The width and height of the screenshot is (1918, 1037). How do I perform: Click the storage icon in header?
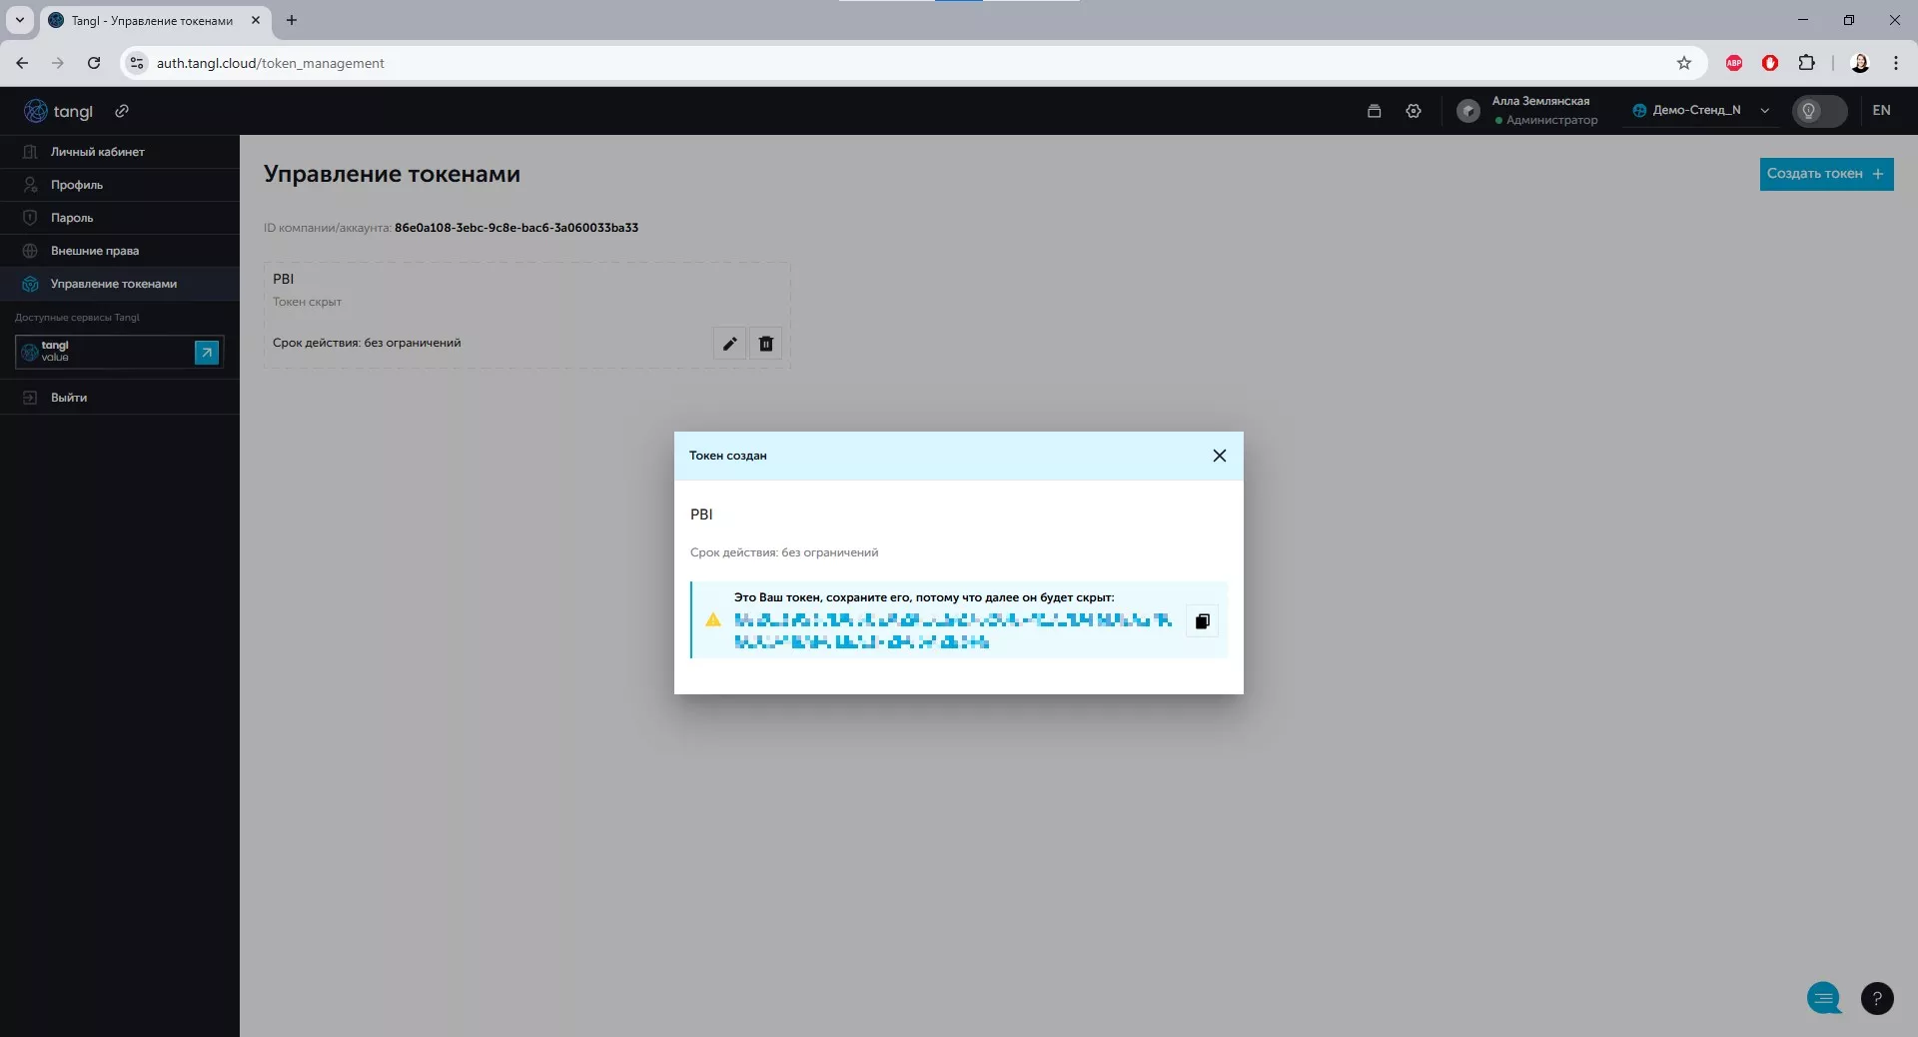tap(1374, 111)
